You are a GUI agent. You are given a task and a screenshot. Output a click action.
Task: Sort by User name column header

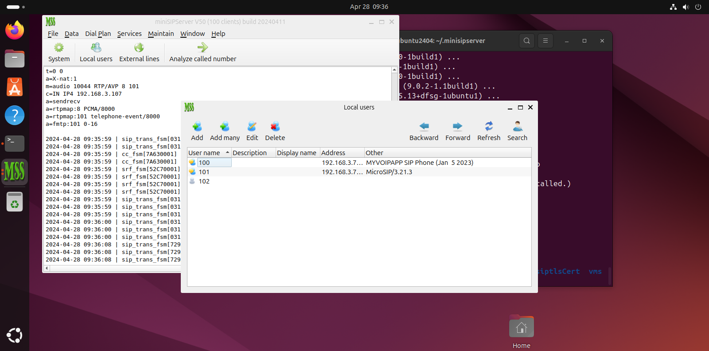click(209, 153)
